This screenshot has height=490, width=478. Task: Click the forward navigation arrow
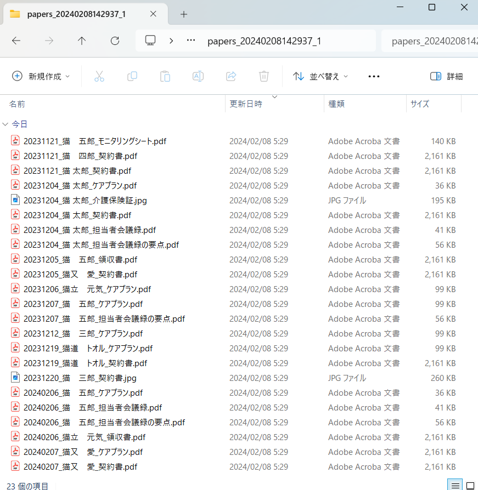pyautogui.click(x=49, y=41)
